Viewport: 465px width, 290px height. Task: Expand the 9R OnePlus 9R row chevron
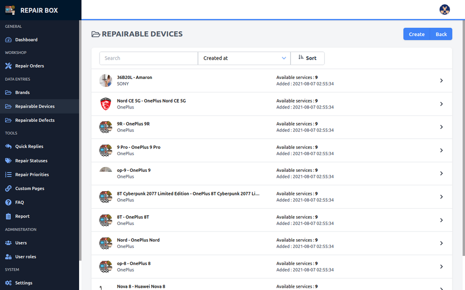[x=441, y=127]
